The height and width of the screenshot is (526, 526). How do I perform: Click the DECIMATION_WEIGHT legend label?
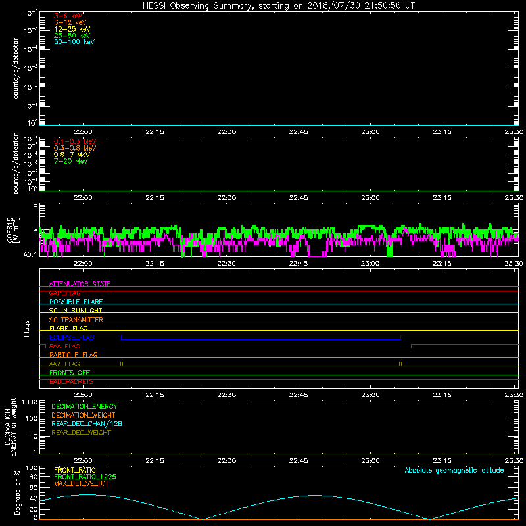[x=84, y=415]
